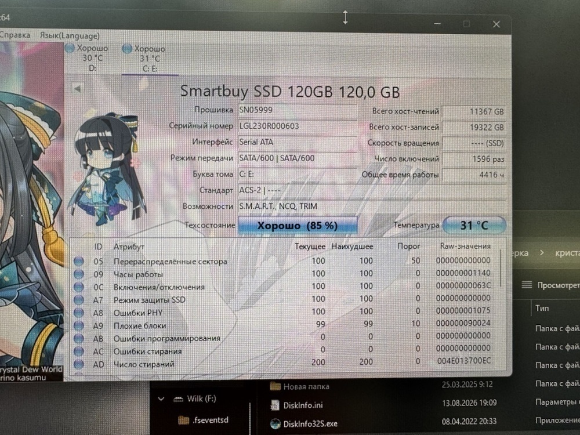
Task: Click status orb for attribute AC Ошибки стирания
Action: (x=78, y=351)
